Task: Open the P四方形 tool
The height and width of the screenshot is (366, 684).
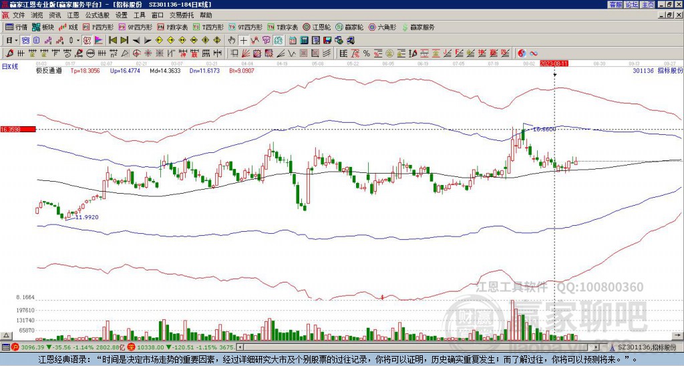Action: click(x=98, y=27)
